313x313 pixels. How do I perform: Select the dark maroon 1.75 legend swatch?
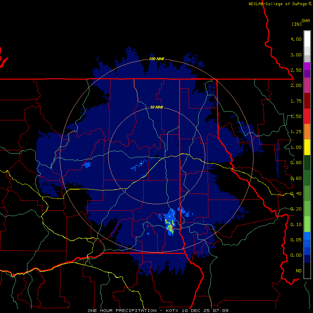pyautogui.click(x=307, y=101)
